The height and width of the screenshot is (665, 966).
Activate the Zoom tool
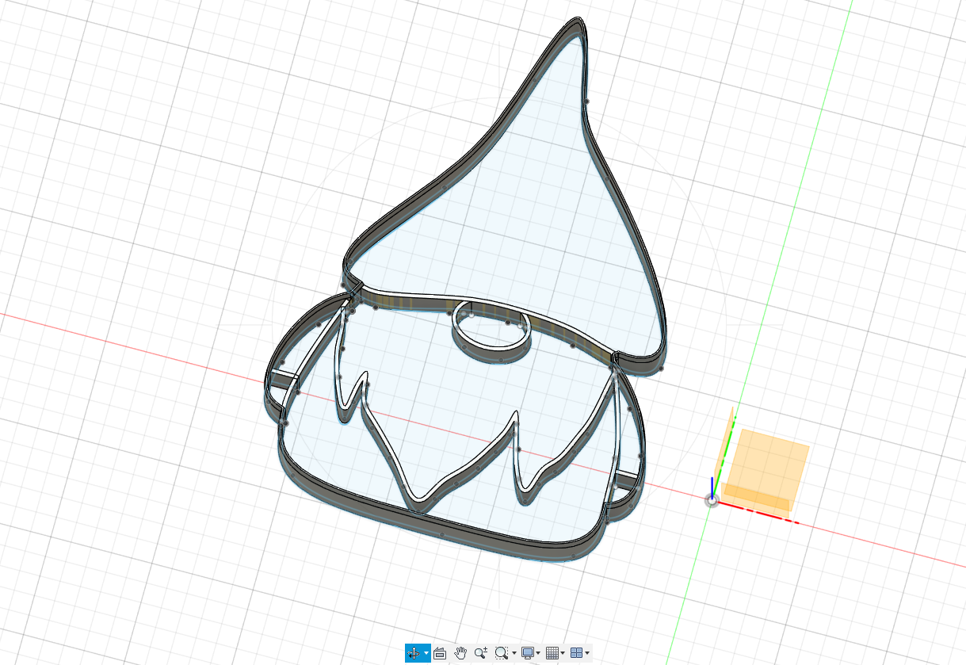click(x=481, y=653)
